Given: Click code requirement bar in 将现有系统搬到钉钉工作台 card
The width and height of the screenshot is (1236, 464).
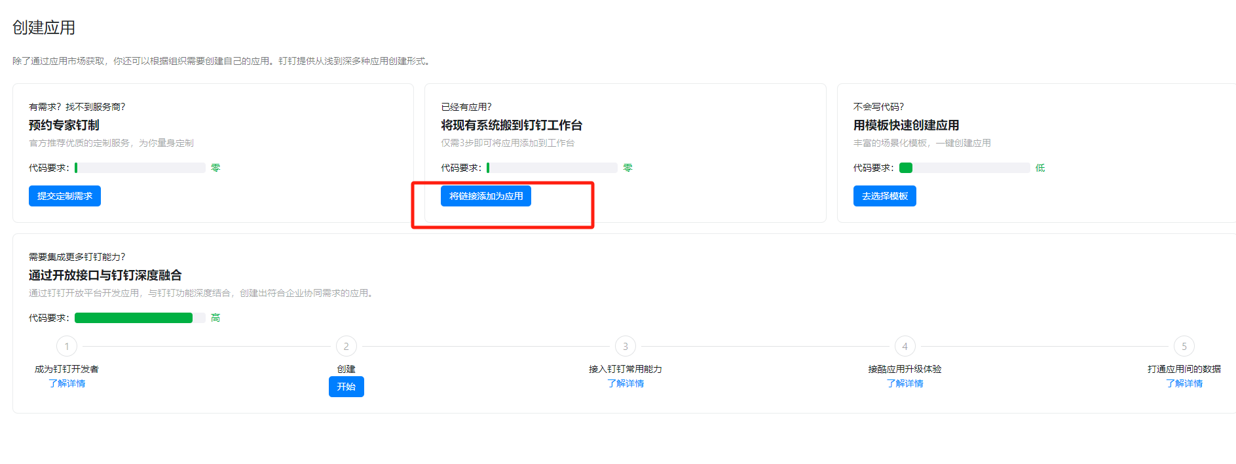Looking at the screenshot, I should click(552, 168).
